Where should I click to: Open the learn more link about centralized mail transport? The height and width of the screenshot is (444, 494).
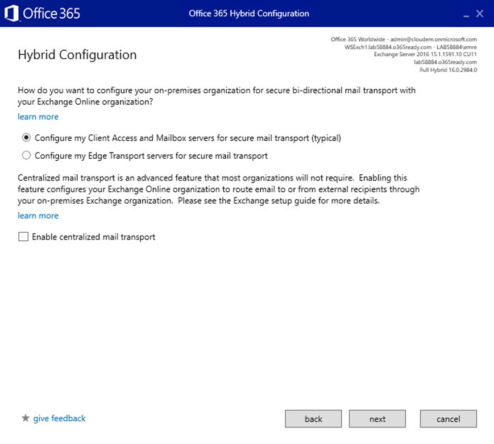[38, 216]
